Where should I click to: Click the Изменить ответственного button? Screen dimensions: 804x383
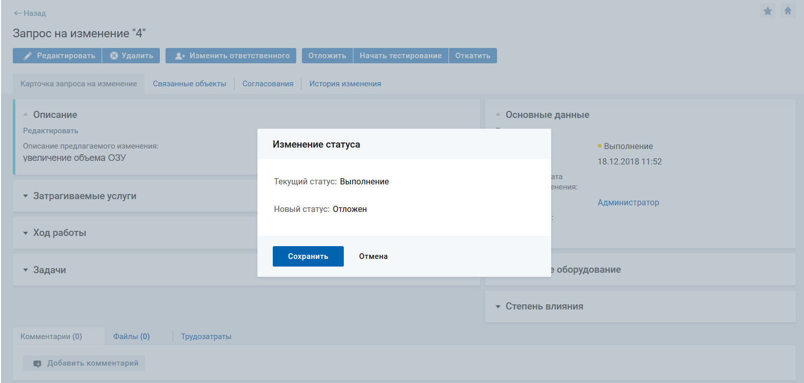point(231,56)
